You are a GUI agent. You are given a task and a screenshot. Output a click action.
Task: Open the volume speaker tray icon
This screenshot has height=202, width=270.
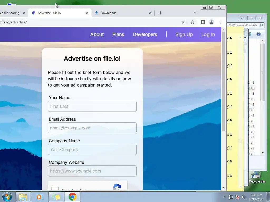(x=243, y=197)
